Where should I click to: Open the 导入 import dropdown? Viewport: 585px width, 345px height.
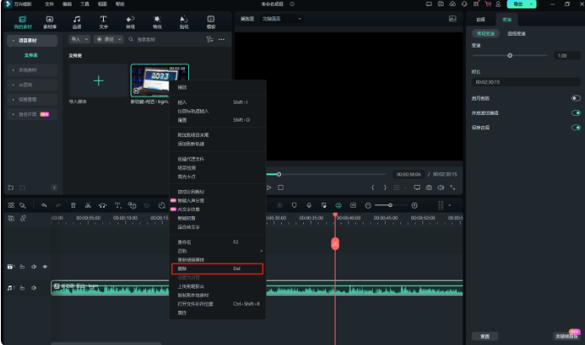click(x=80, y=39)
